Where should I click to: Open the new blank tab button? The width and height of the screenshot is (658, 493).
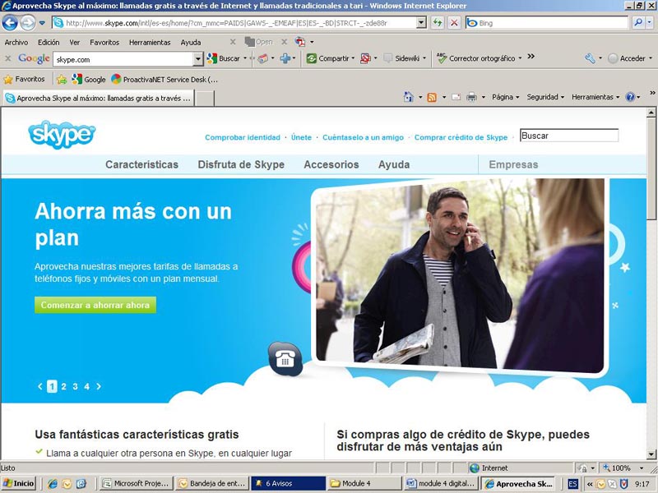click(x=205, y=99)
